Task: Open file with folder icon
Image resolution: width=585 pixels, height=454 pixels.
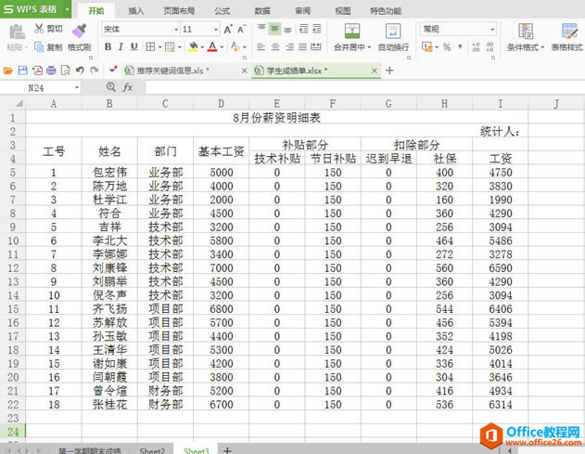Action: 7,71
